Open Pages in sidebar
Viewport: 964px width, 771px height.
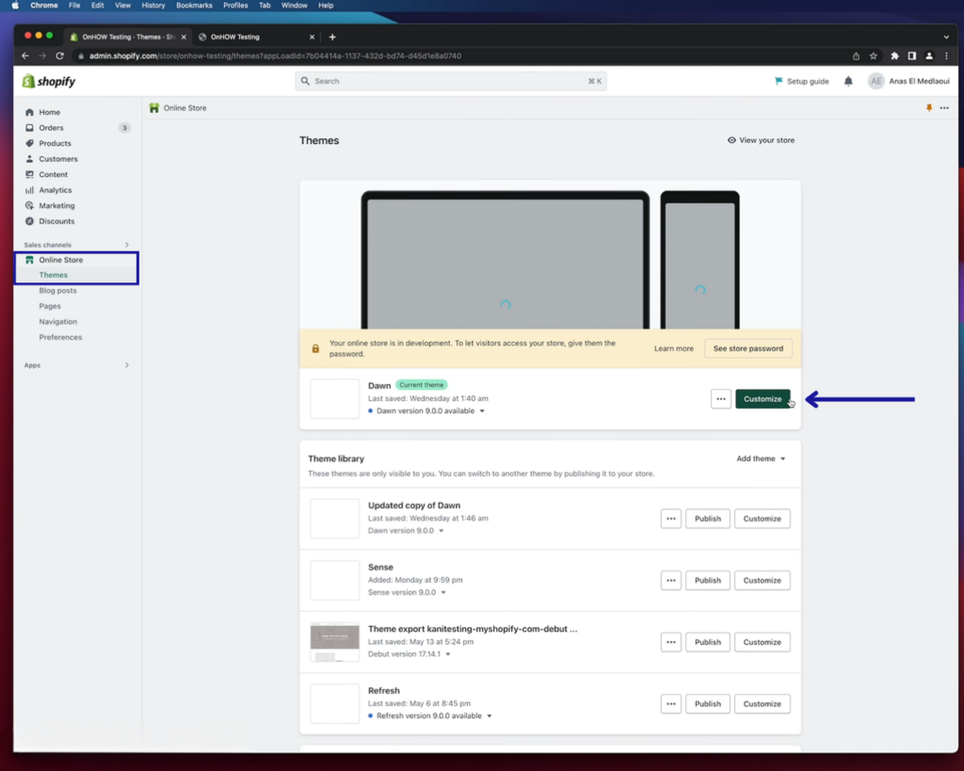pyautogui.click(x=50, y=306)
